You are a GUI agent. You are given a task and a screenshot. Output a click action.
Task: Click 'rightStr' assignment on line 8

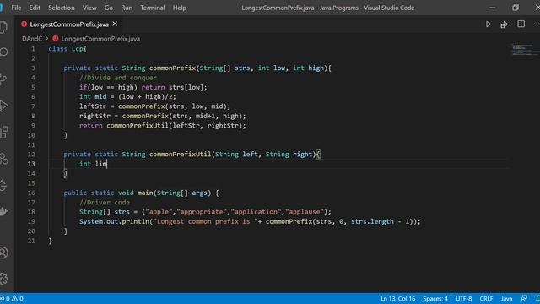coord(94,117)
